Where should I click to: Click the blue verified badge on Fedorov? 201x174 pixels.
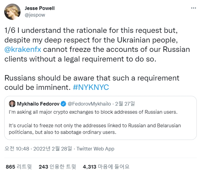click(63, 104)
